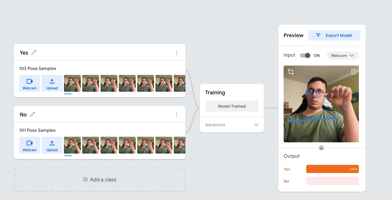
Task: Click the down arrow circle below preview
Action: 321,148
